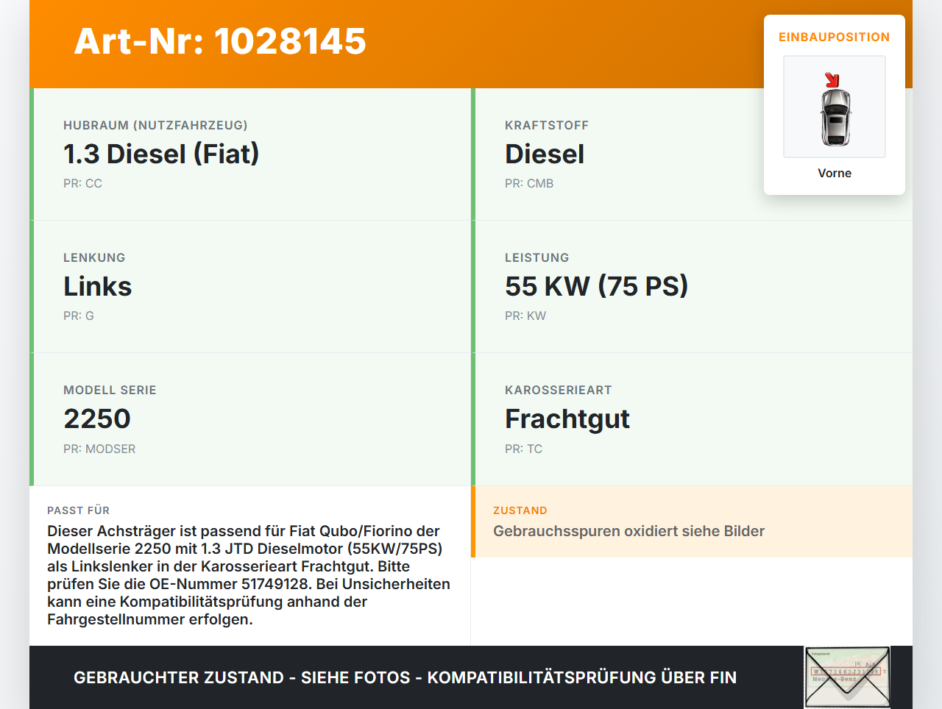Select the value 55 KW (75 PS)
This screenshot has height=709, width=942.
597,286
